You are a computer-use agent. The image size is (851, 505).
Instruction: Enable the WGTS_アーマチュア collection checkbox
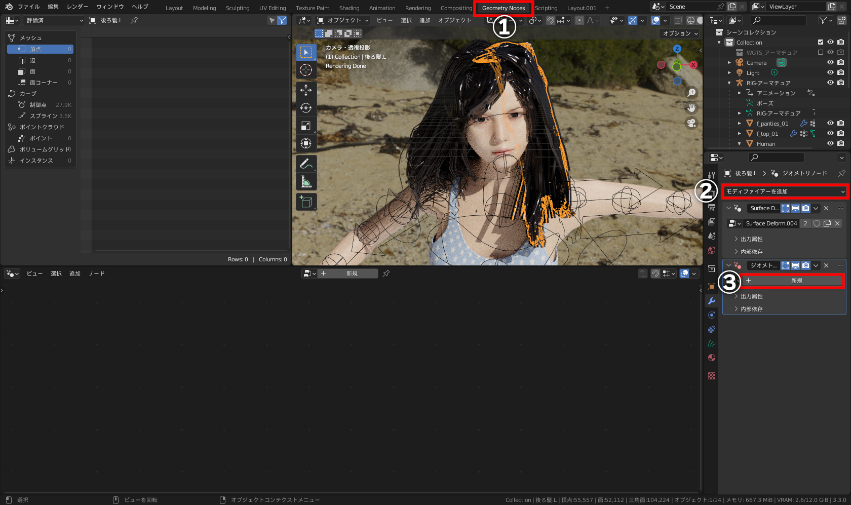point(821,52)
